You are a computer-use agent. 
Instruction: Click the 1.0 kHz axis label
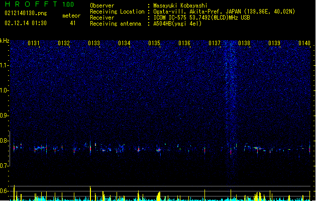tap(4, 90)
